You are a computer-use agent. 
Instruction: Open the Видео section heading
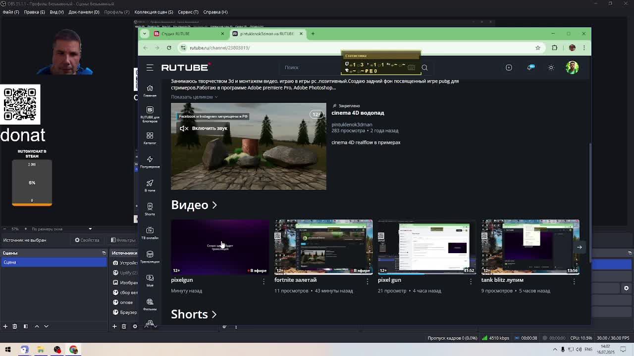[x=194, y=205]
